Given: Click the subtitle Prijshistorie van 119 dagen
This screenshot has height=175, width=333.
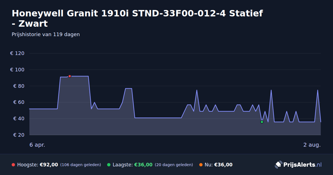Looking at the screenshot, I should [x=46, y=34].
